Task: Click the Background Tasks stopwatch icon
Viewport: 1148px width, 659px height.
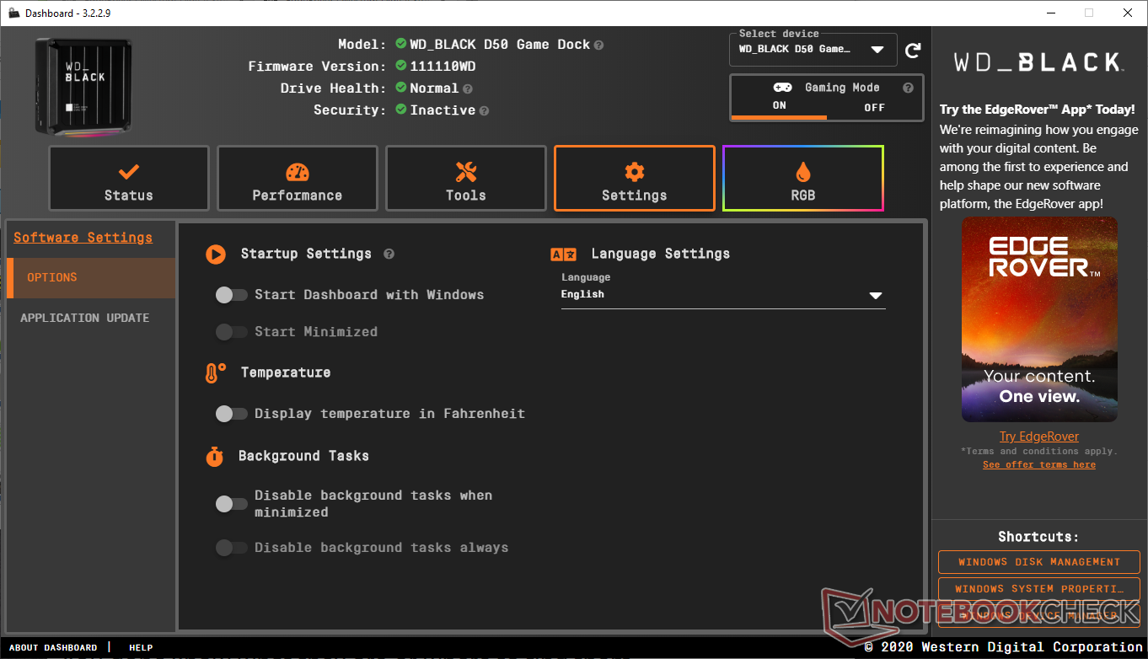Action: [215, 456]
